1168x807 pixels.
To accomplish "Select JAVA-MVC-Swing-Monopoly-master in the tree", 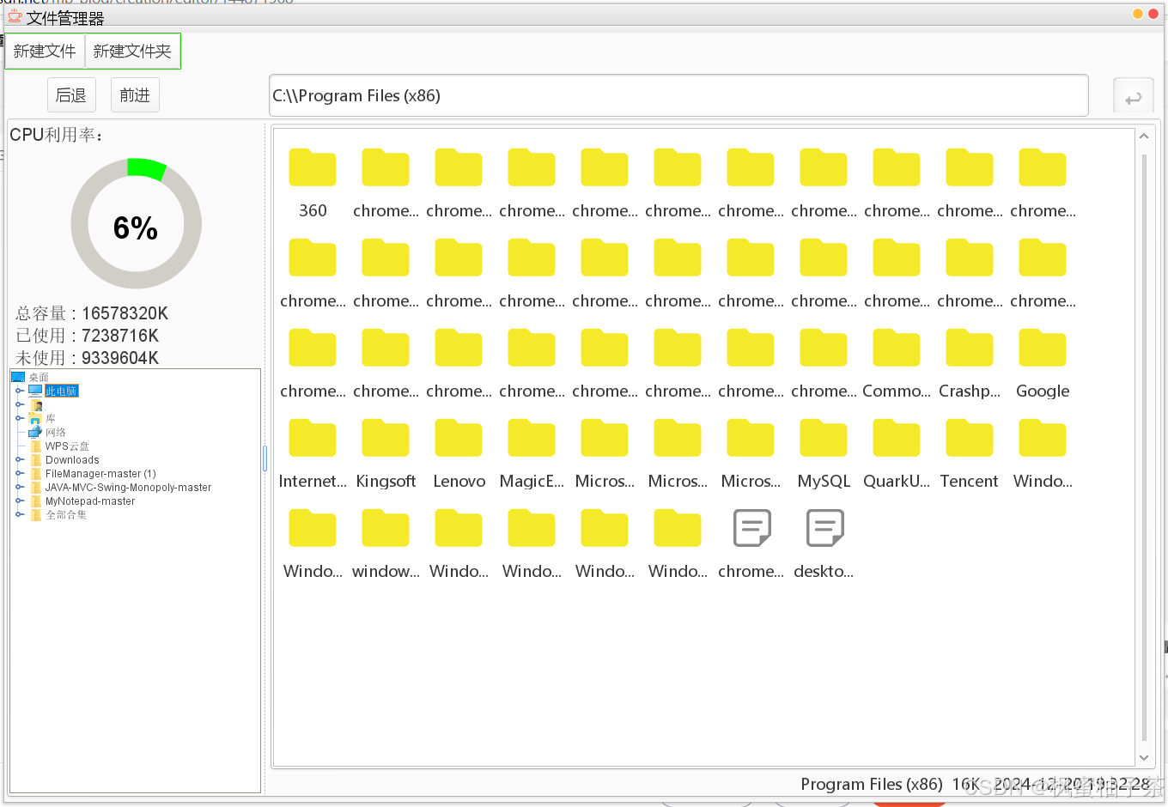I will (128, 487).
